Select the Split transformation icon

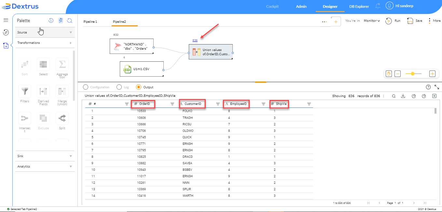pyautogui.click(x=62, y=118)
